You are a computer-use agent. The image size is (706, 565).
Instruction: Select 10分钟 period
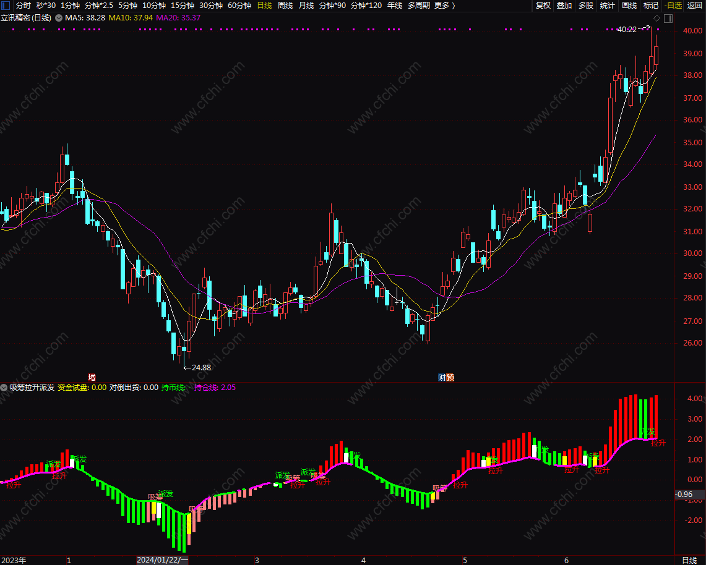click(x=154, y=6)
